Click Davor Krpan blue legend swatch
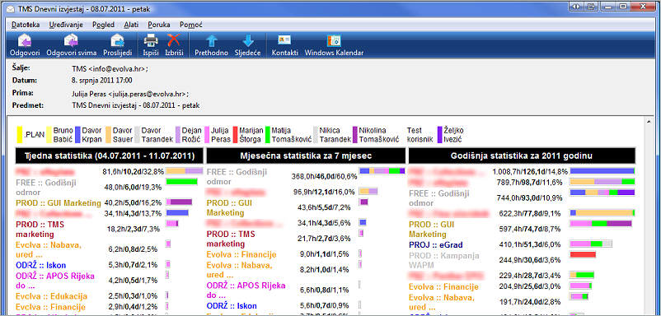Viewport: 661px width, 316px height. coord(77,135)
